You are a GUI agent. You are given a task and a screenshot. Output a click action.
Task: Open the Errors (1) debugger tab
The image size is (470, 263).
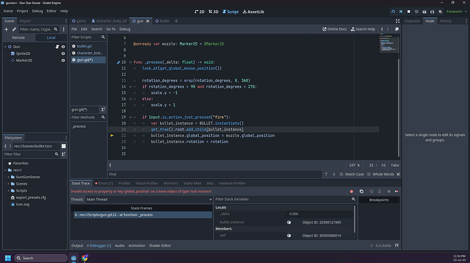pyautogui.click(x=104, y=183)
